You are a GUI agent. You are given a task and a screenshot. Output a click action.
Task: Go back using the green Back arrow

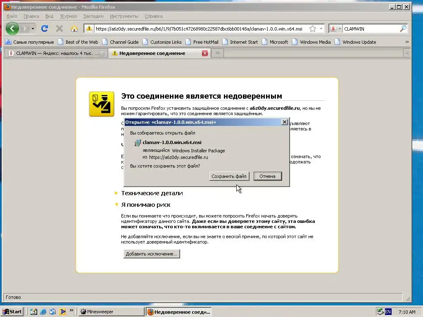(12, 28)
